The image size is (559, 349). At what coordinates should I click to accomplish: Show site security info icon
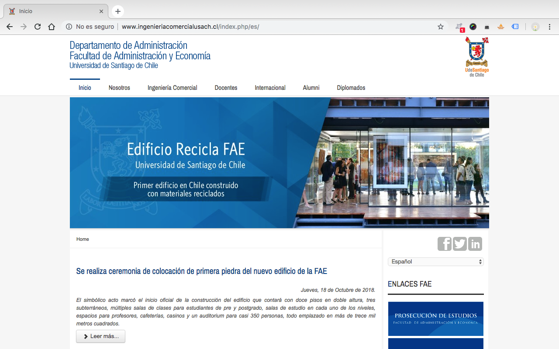69,27
